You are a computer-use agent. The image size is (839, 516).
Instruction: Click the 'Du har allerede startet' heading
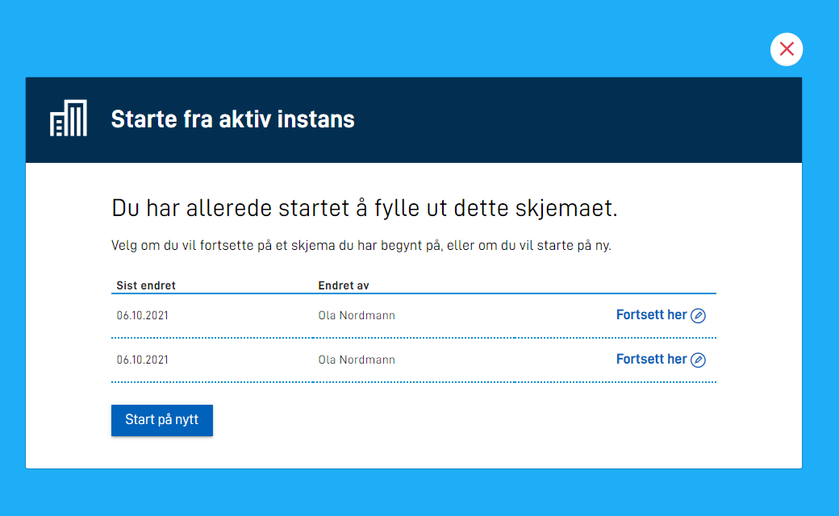click(x=364, y=209)
